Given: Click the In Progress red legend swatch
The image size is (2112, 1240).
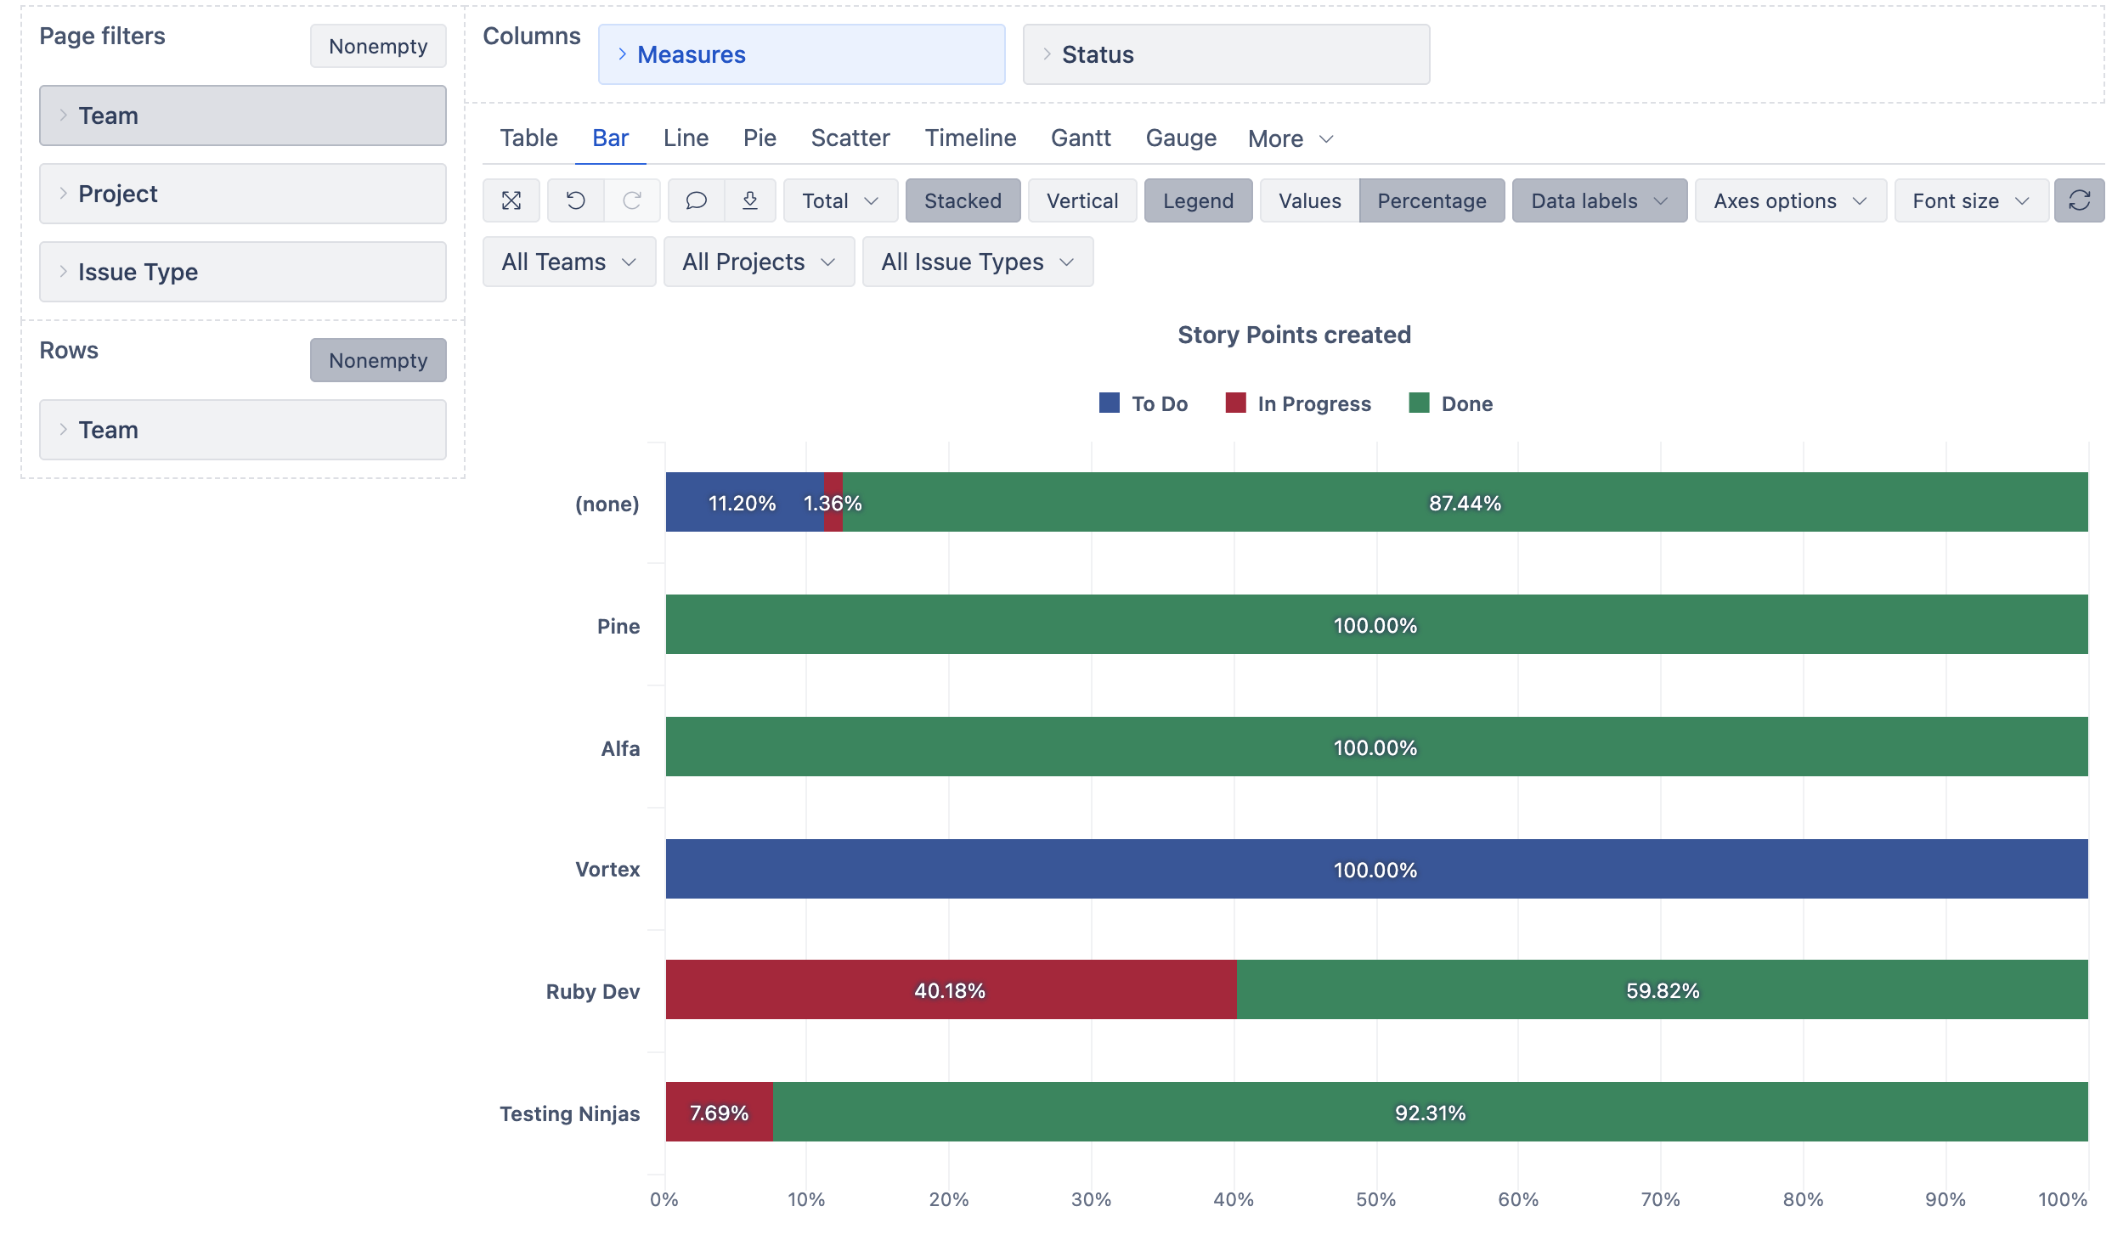Looking at the screenshot, I should (1235, 403).
